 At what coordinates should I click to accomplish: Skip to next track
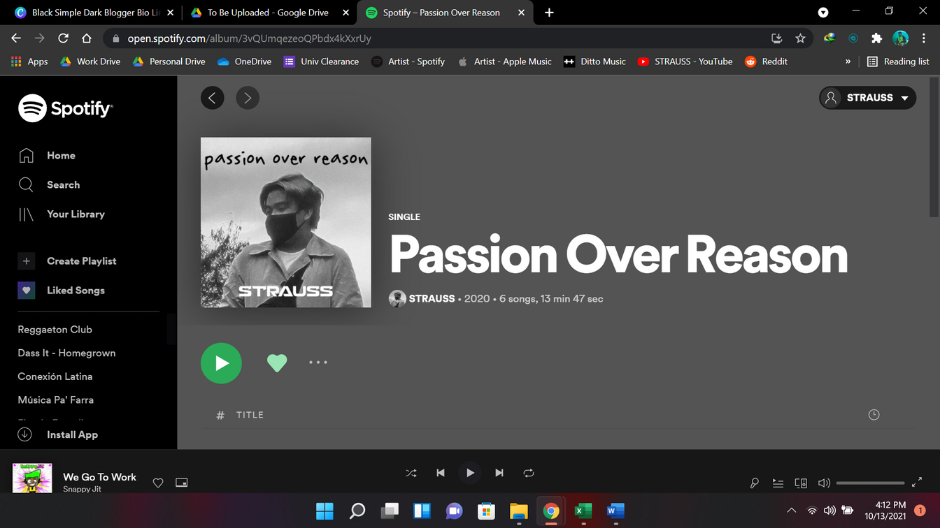click(x=499, y=473)
